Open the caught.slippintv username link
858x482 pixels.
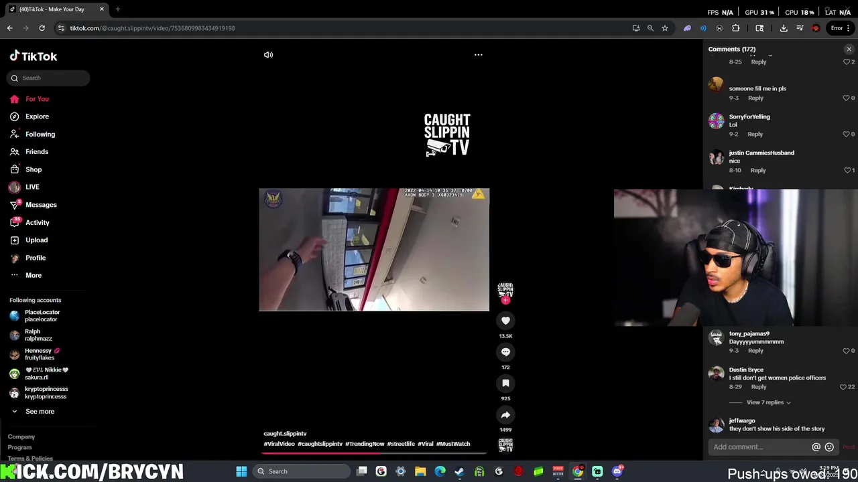[x=285, y=434]
